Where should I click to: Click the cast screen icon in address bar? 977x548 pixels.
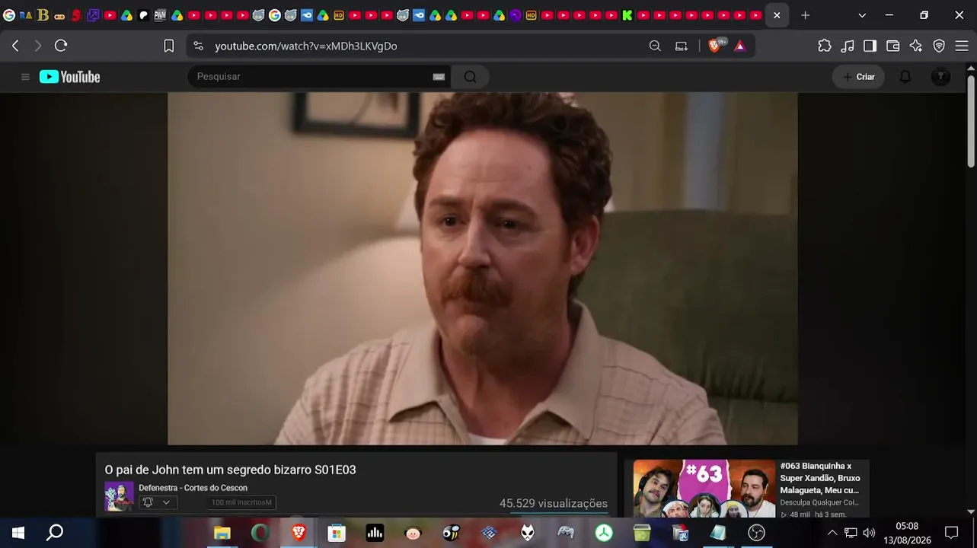(x=682, y=46)
